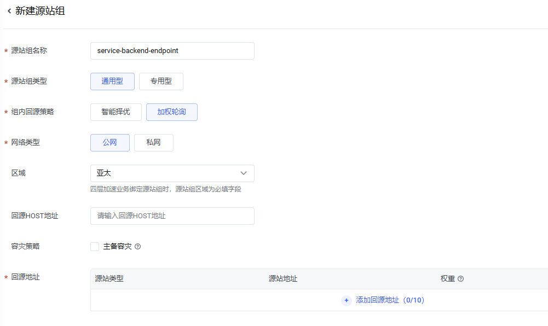Click the 回源HOST地址 input field

tap(172, 216)
